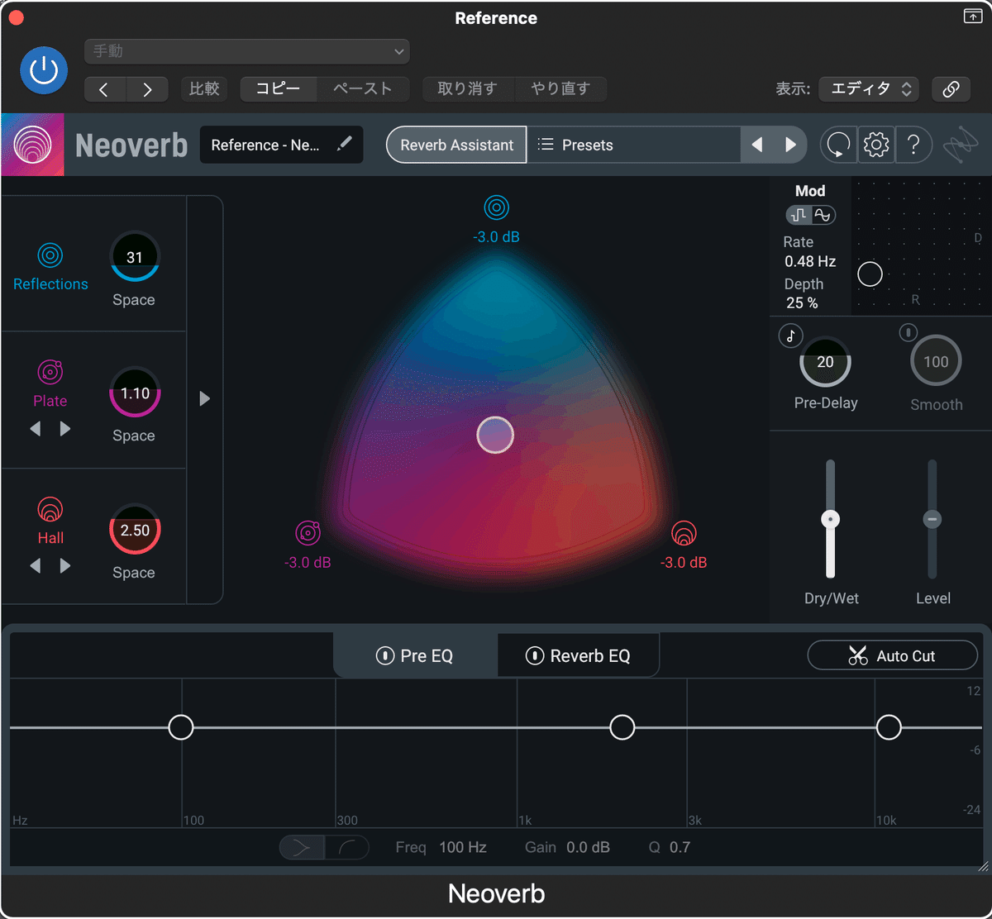Viewport: 992px width, 919px height.
Task: Select the sine modulation shape
Action: tap(823, 215)
